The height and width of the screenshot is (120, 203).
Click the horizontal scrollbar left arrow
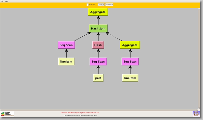[x=1, y=110]
